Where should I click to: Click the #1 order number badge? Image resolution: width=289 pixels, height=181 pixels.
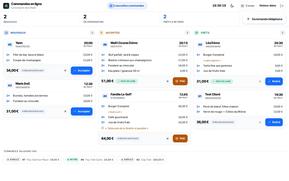[x=200, y=96]
